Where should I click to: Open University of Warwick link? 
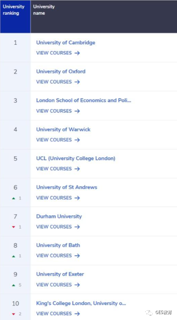[63, 129]
